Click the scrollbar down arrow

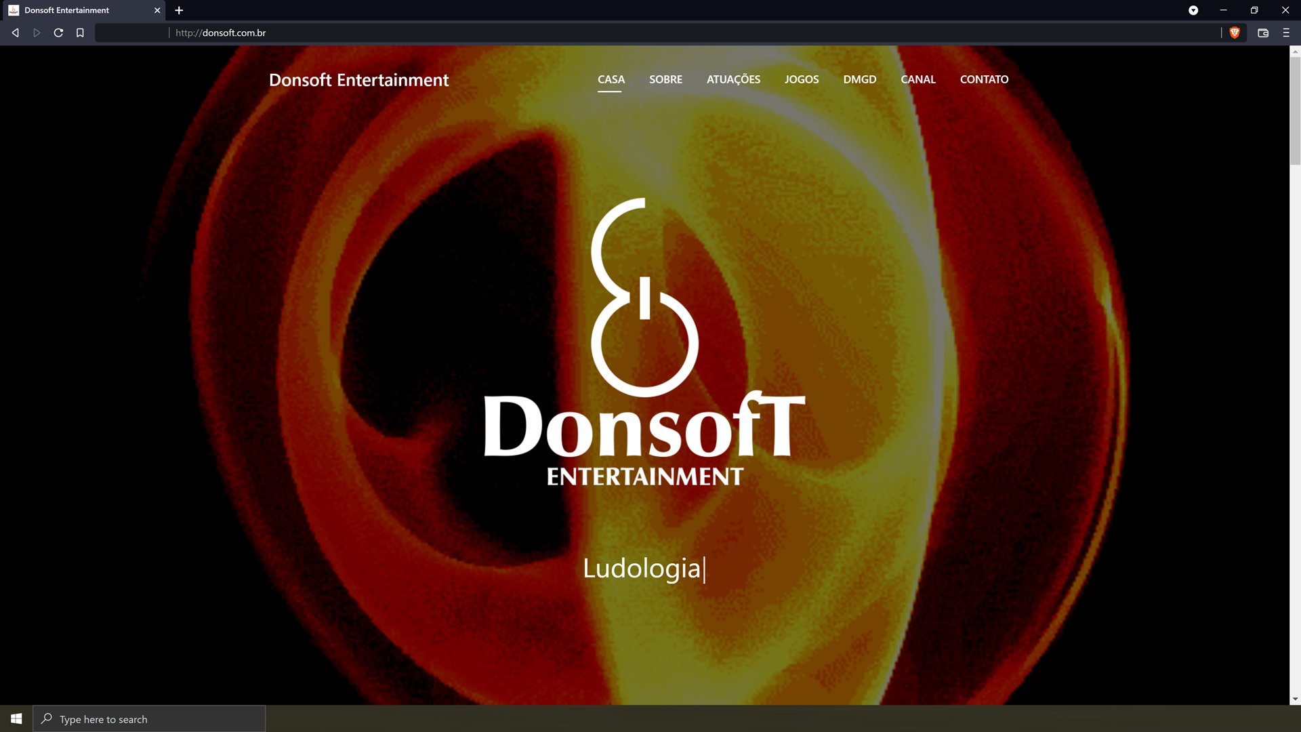(1295, 699)
